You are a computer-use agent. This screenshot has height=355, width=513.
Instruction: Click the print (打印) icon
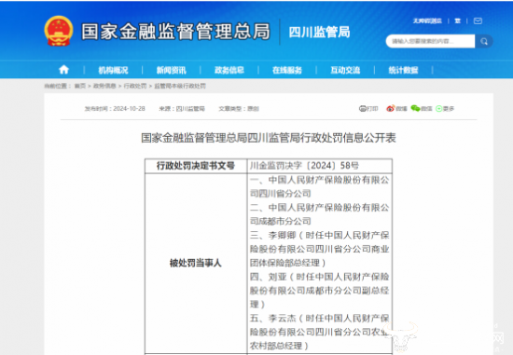pos(363,108)
